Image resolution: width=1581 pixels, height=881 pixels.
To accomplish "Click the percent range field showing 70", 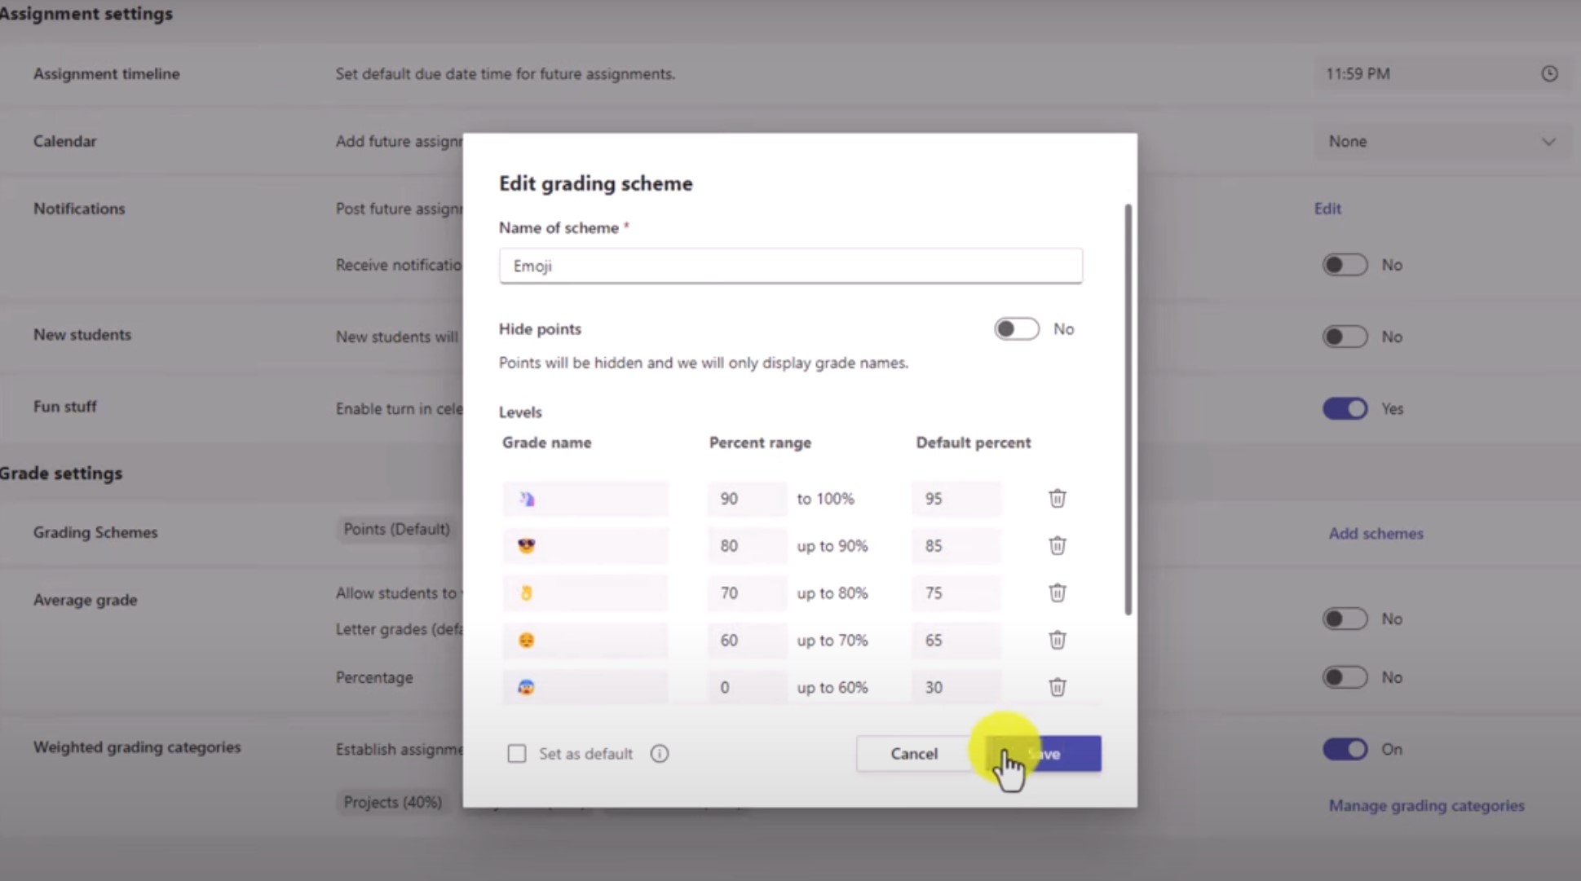I will (x=747, y=593).
